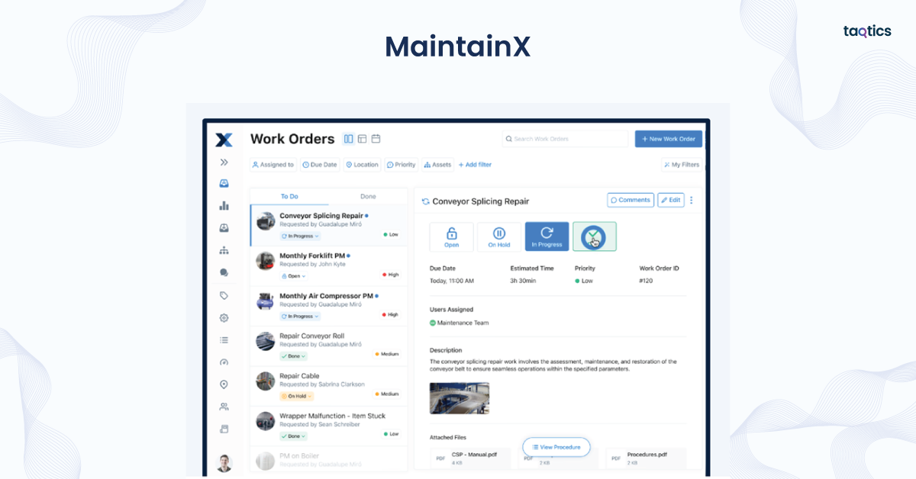Open the teams people icon in sidebar
Screen dimensions: 916x479
[x=224, y=407]
